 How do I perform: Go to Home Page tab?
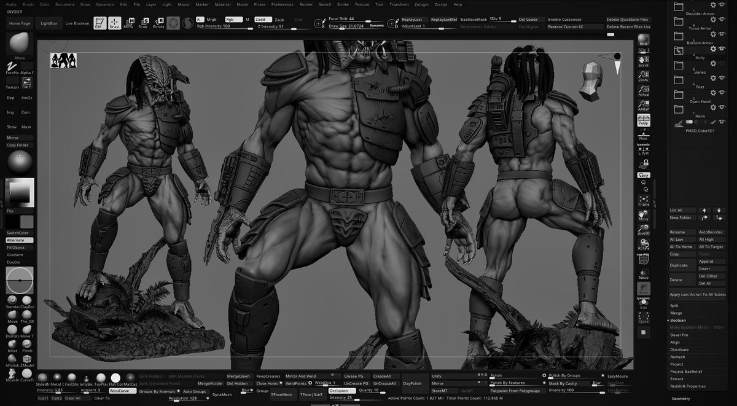pos(20,23)
